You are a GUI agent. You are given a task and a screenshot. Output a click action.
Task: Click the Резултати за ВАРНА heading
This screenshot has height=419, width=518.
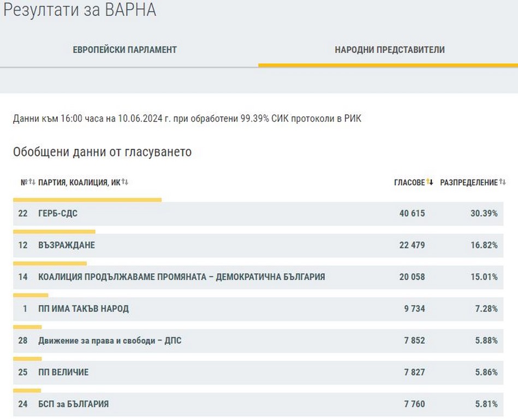(x=80, y=11)
